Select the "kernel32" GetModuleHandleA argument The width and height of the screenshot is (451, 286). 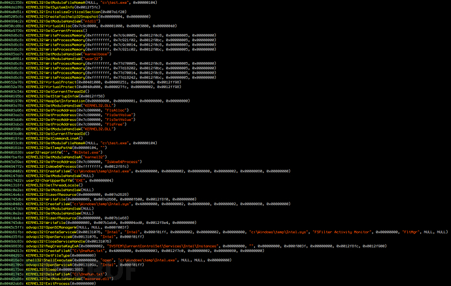click(x=94, y=157)
